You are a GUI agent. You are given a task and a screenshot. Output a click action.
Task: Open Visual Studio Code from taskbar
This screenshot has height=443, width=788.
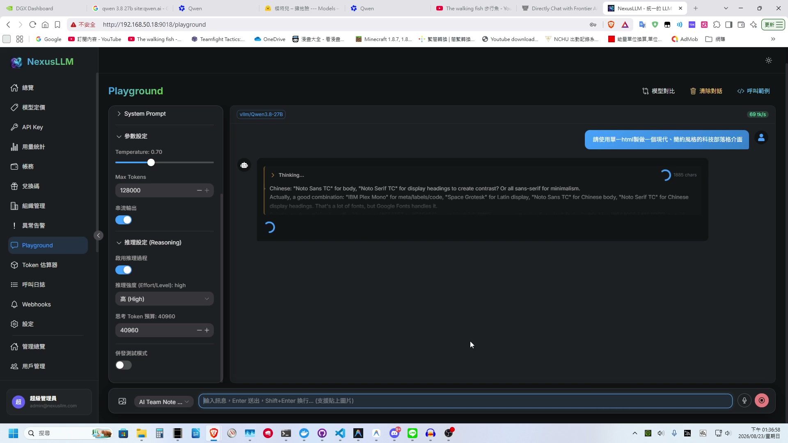pos(340,433)
